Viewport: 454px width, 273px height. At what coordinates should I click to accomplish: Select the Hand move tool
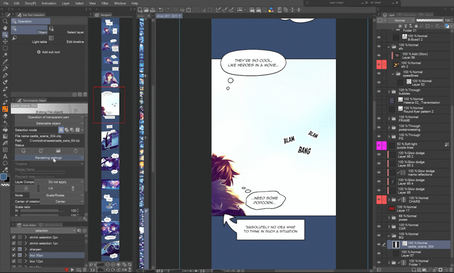click(5, 28)
